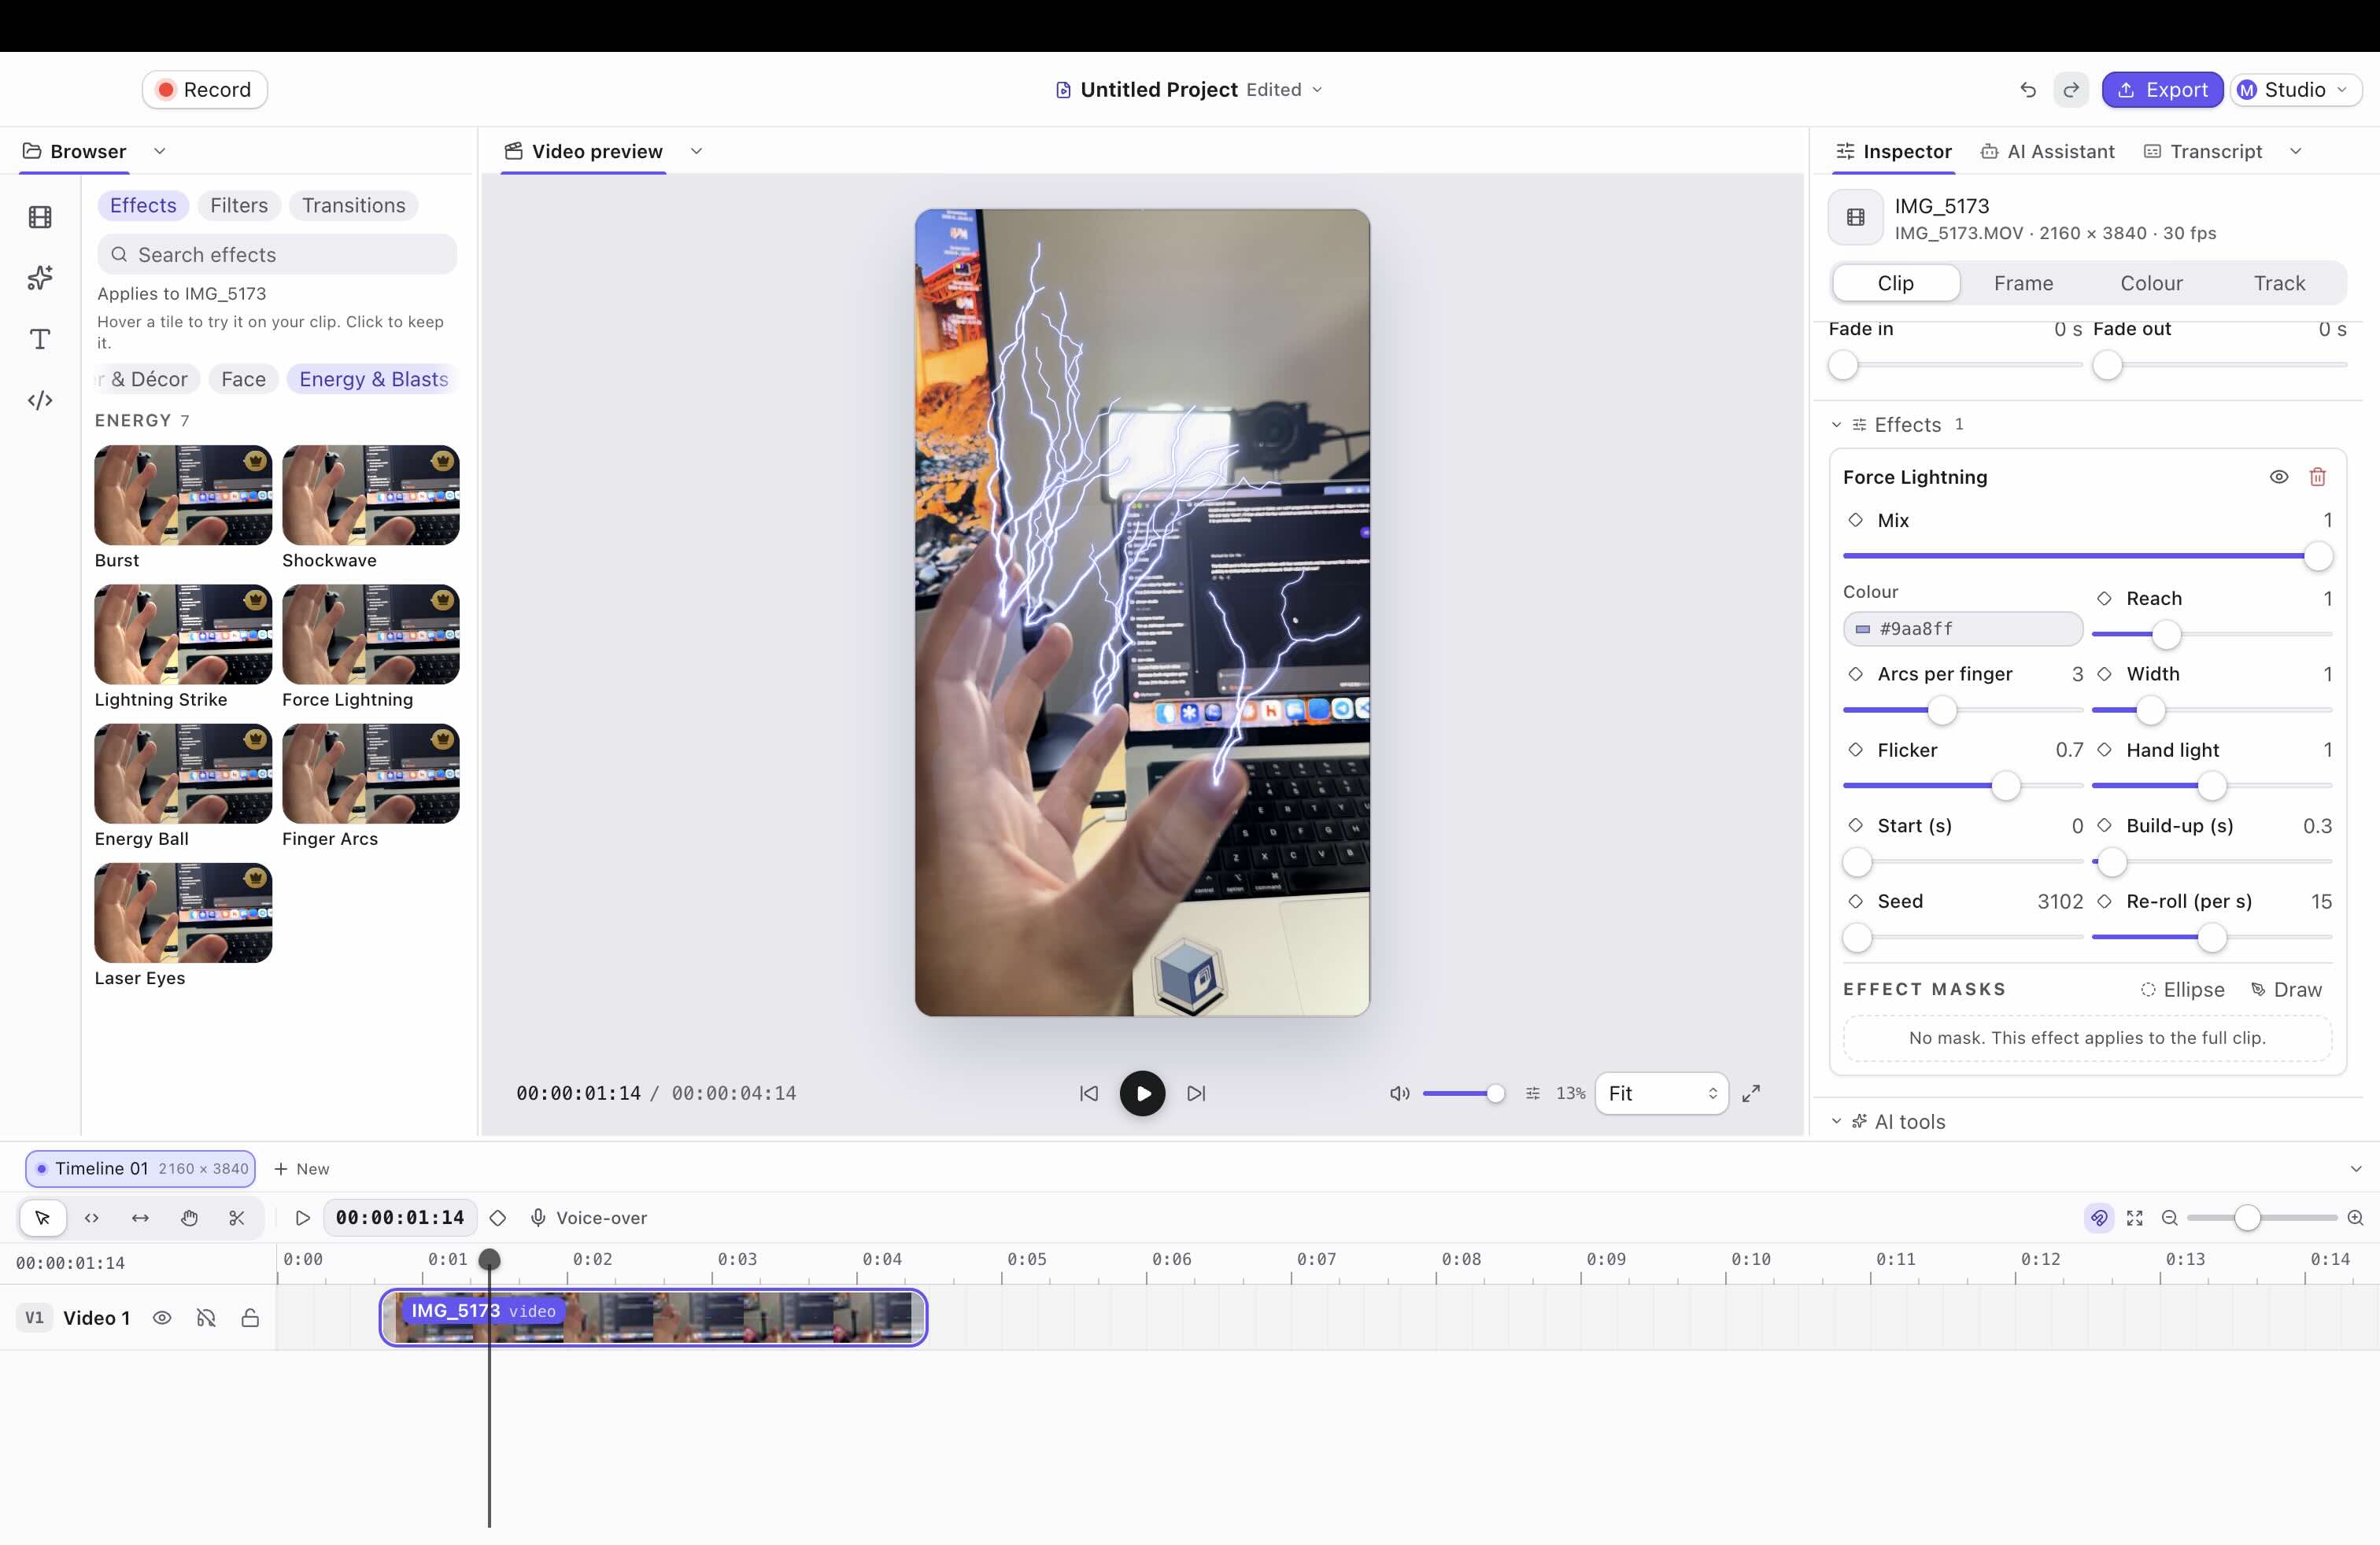Open the Studio account dropdown

coord(2296,90)
